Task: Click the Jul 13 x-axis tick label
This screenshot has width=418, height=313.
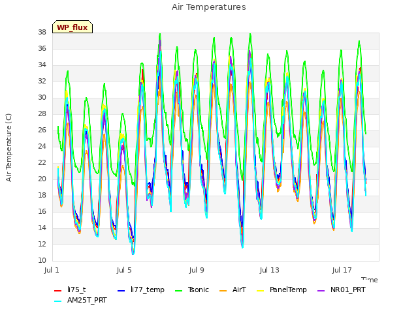Action: (x=269, y=270)
